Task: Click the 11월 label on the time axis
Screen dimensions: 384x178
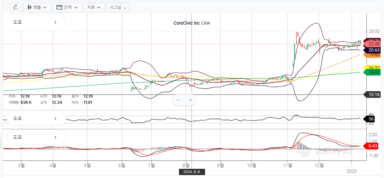Action: [288, 165]
